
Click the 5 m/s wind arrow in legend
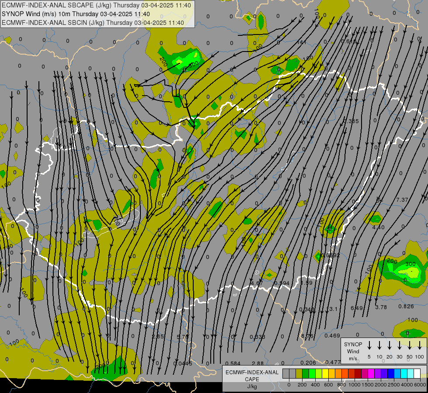(x=369, y=345)
